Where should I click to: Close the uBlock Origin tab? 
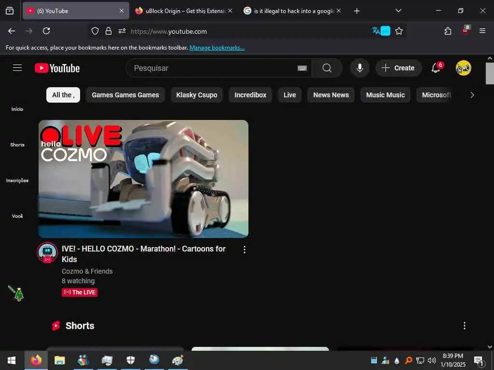(x=230, y=11)
